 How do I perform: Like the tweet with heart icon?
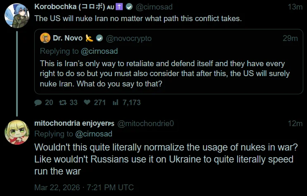87,102
